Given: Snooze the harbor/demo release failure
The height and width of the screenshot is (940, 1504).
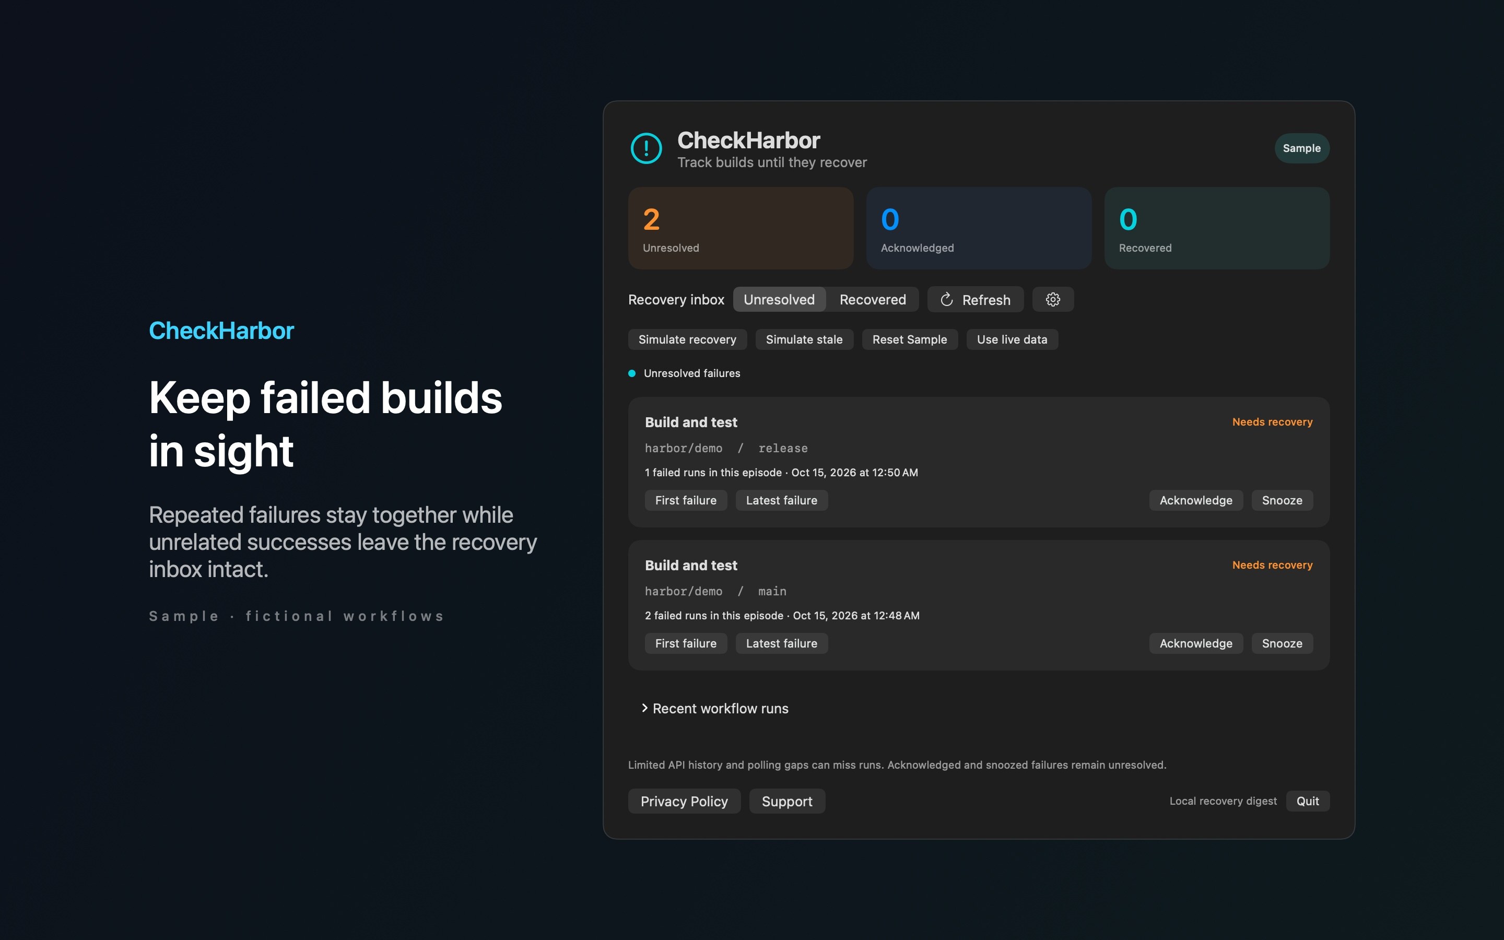Looking at the screenshot, I should point(1282,500).
